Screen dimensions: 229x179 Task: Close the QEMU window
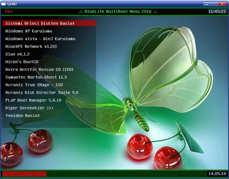click(x=222, y=4)
